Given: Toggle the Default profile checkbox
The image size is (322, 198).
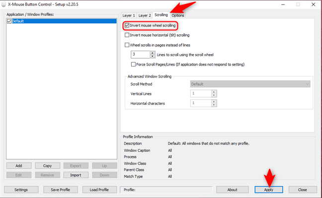Looking at the screenshot, I should coord(9,21).
